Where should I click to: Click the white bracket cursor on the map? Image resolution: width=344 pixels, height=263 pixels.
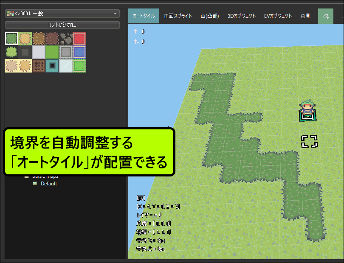click(x=309, y=141)
